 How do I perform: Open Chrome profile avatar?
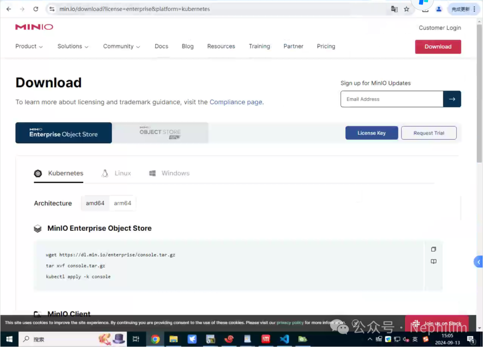tap(439, 9)
